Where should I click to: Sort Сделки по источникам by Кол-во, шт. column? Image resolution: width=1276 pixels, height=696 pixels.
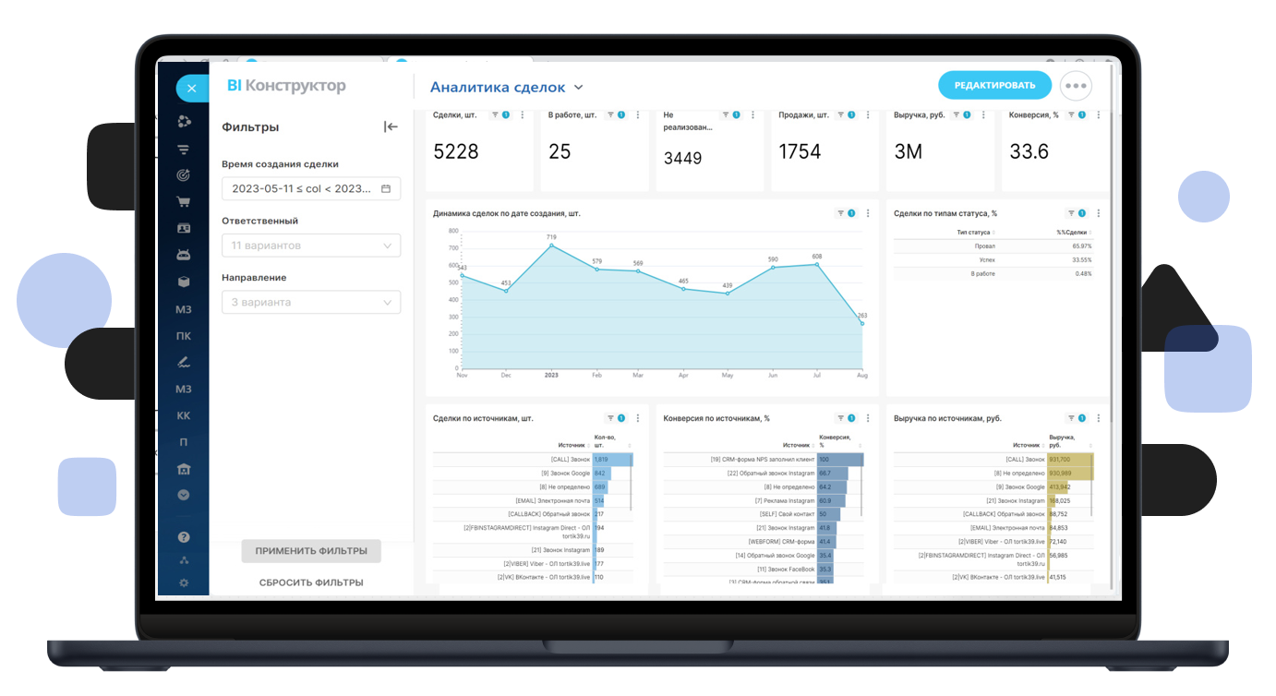click(611, 441)
